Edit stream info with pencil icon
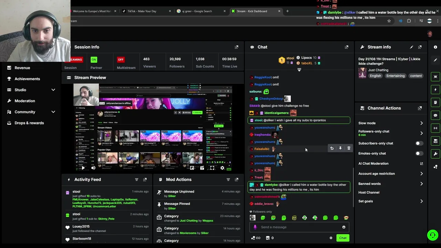441x248 pixels. pyautogui.click(x=411, y=47)
